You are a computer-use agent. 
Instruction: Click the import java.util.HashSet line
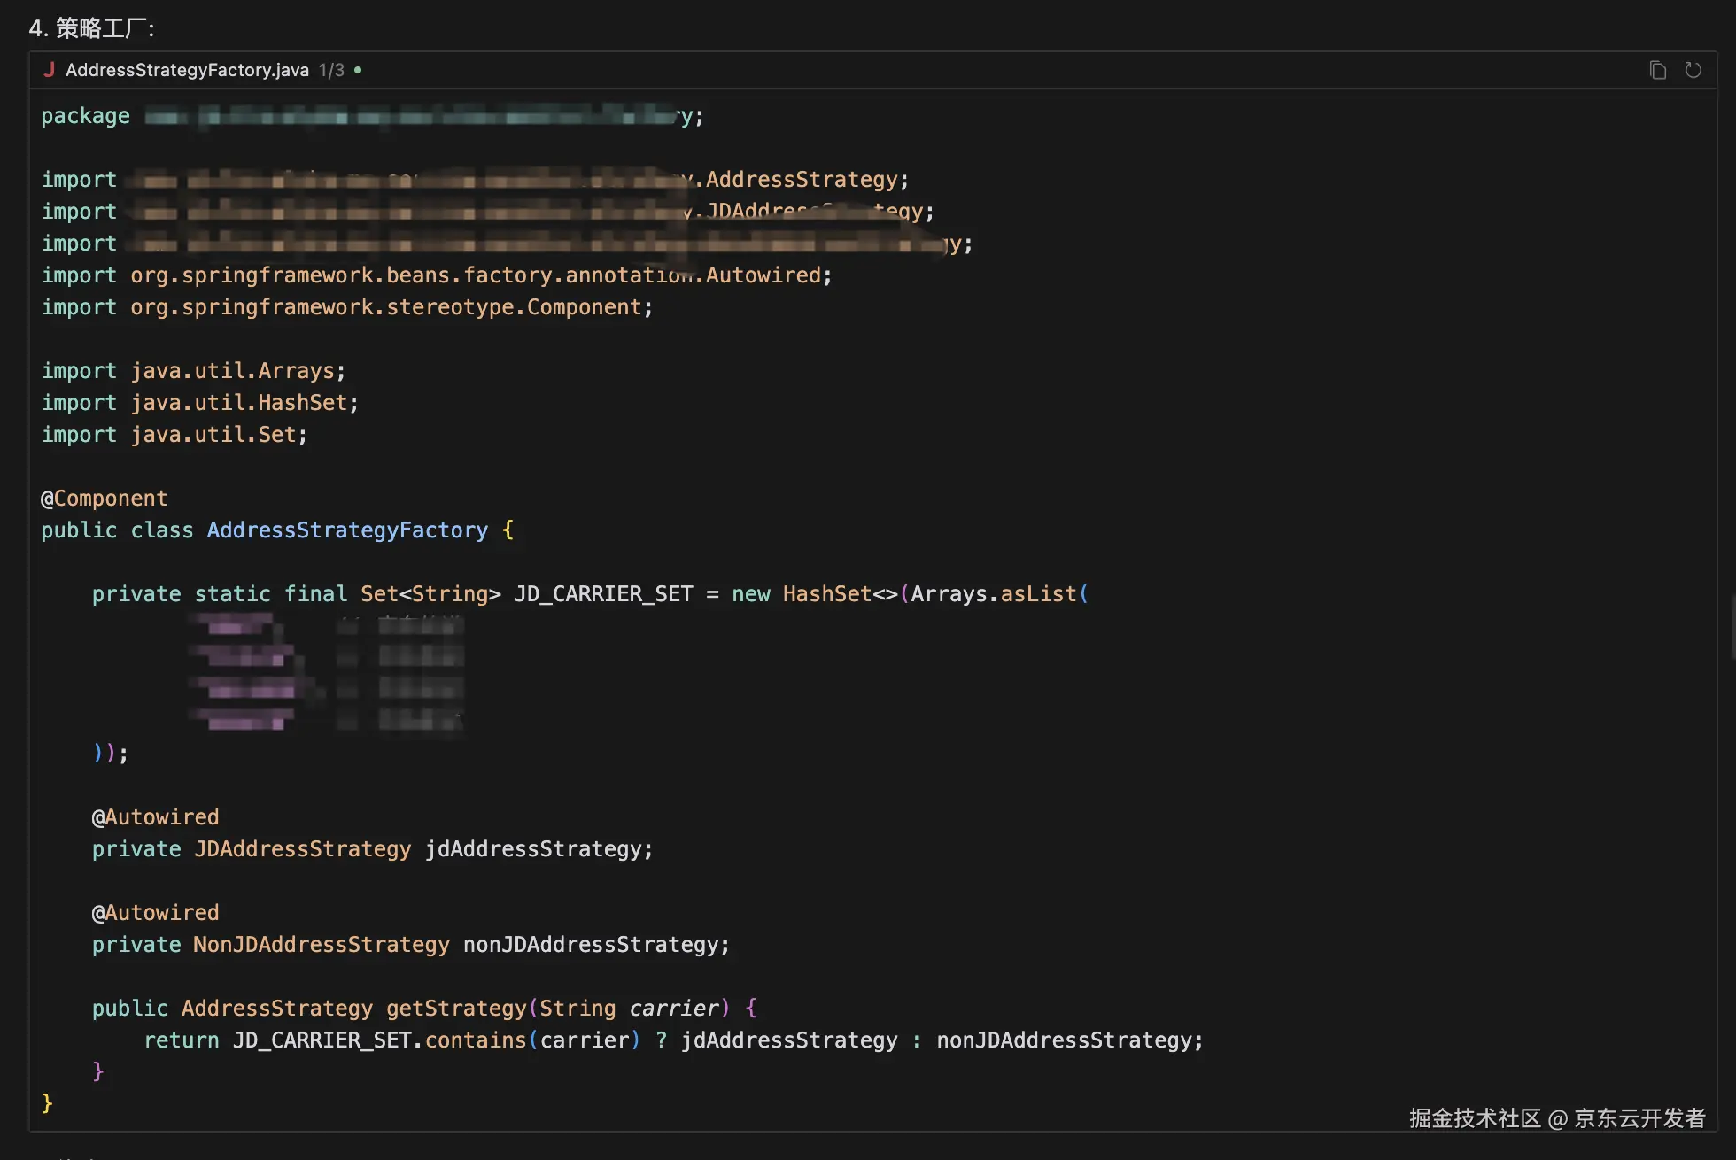point(199,403)
